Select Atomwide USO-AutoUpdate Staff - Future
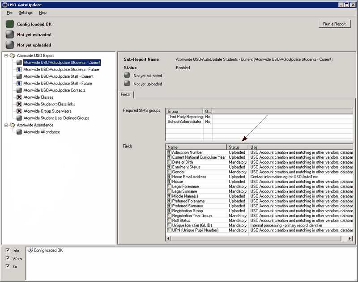 click(58, 83)
